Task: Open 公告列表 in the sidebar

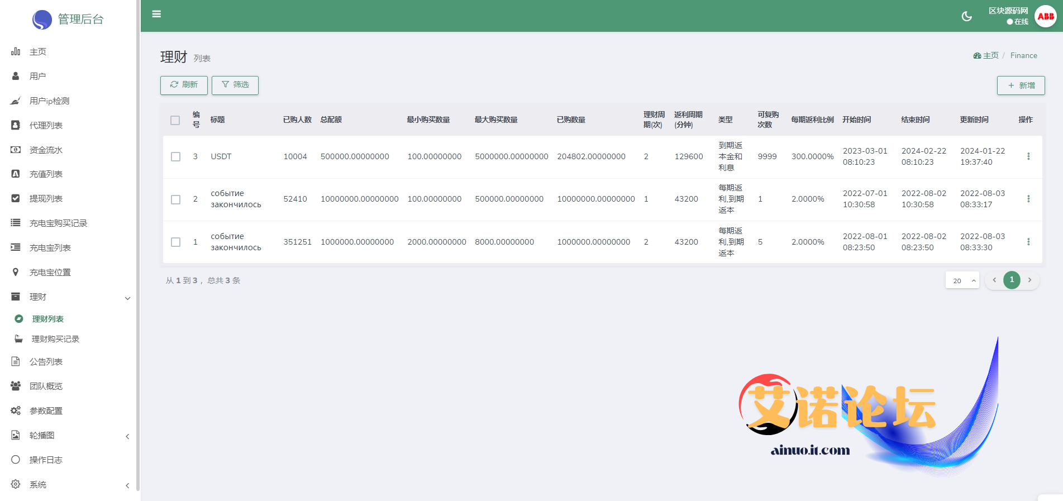Action: pos(46,361)
